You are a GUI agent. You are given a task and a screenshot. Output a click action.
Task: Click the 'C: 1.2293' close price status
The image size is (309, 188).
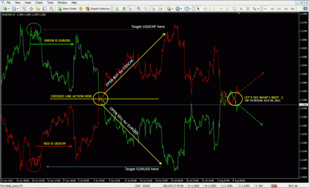244,186
